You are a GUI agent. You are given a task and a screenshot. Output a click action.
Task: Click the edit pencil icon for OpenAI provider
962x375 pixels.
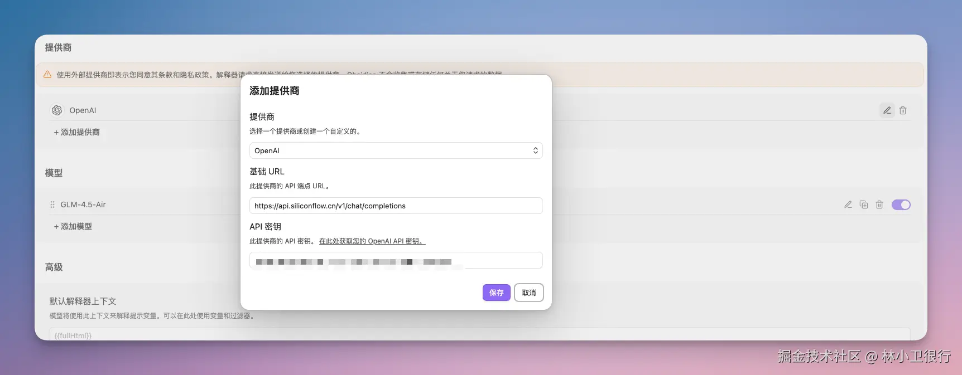coord(887,110)
